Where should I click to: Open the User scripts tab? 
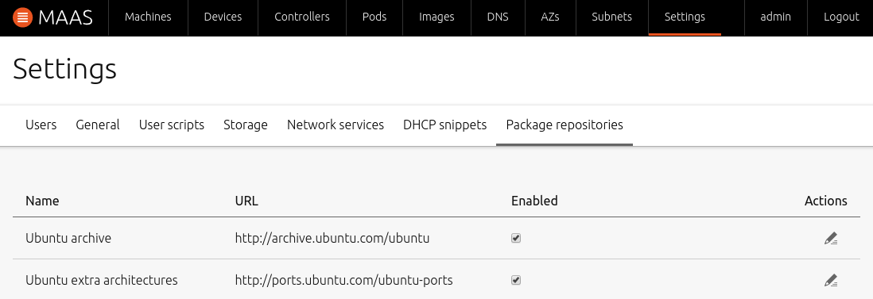point(172,125)
